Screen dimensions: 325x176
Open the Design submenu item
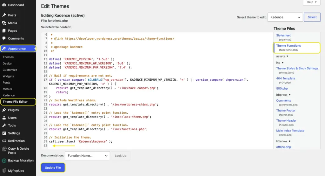[x=8, y=64]
